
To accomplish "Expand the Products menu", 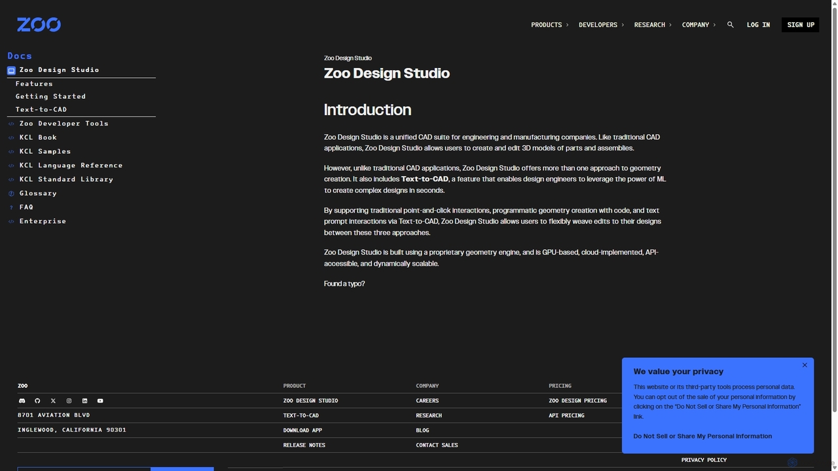I will click(550, 25).
